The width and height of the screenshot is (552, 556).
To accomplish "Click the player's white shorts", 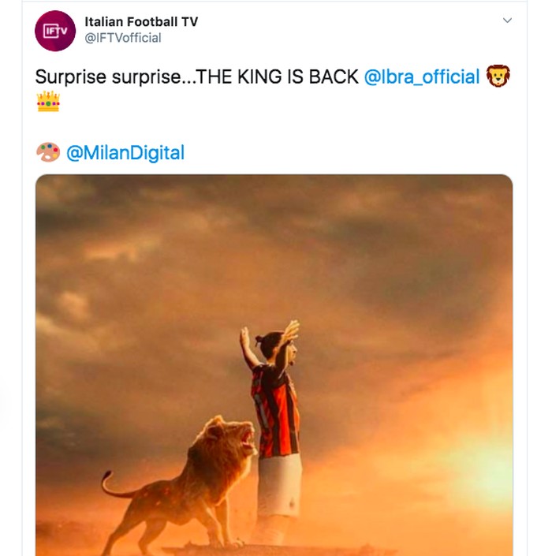I will click(279, 485).
